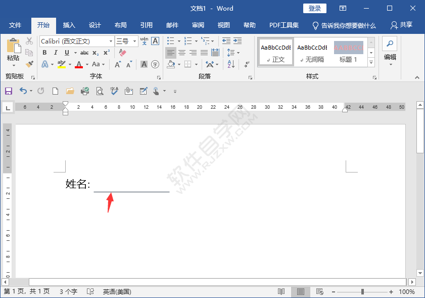Expand the Borders dropdown arrow
Viewport: 425px width, 298px height.
coord(196,65)
